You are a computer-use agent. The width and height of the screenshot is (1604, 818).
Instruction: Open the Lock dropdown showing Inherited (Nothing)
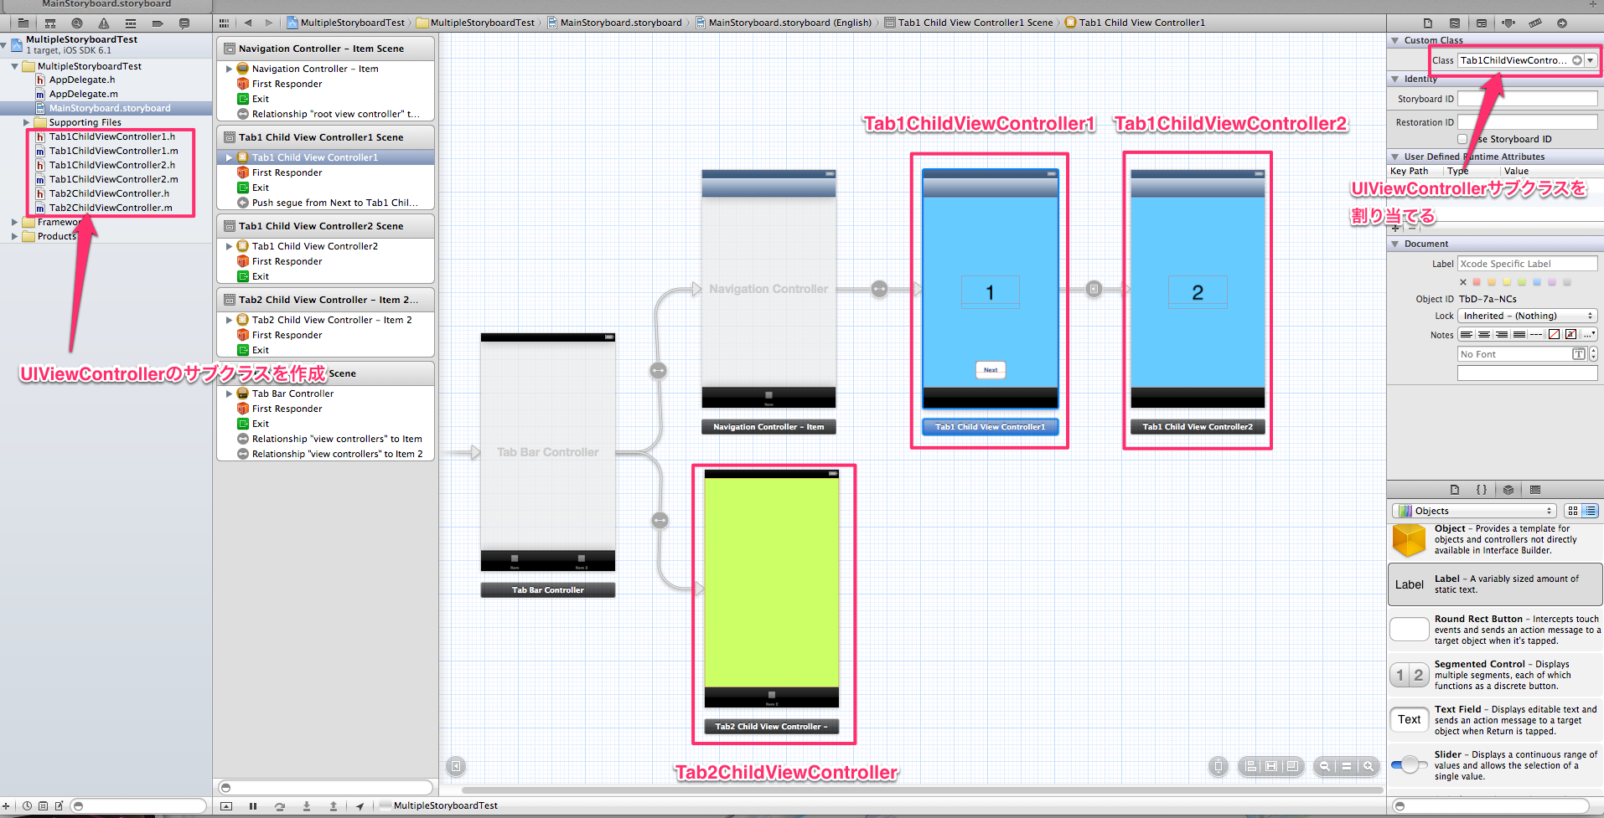tap(1525, 316)
